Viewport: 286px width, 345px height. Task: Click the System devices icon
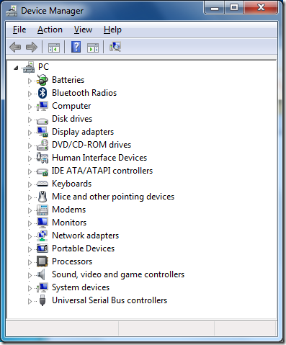43,287
